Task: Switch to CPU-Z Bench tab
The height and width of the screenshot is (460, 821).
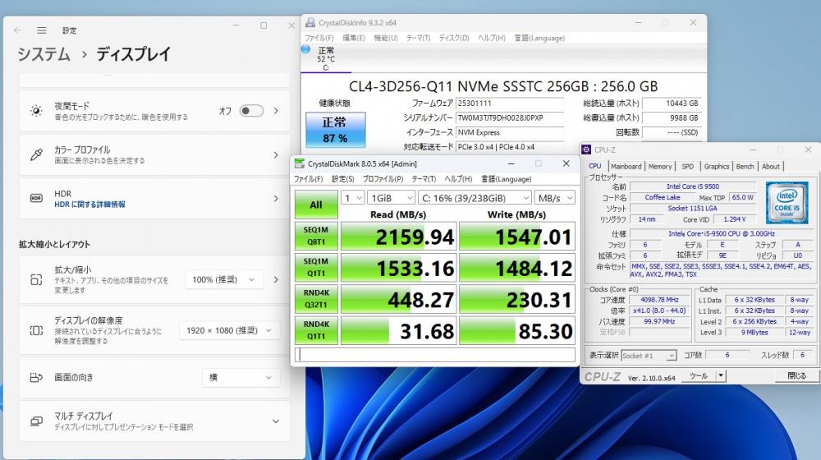Action: [745, 166]
